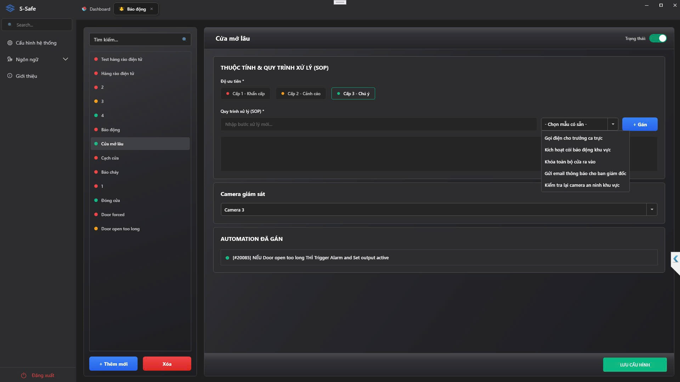Image resolution: width=680 pixels, height=382 pixels.
Task: Click automation rule #20085 row
Action: [439, 257]
